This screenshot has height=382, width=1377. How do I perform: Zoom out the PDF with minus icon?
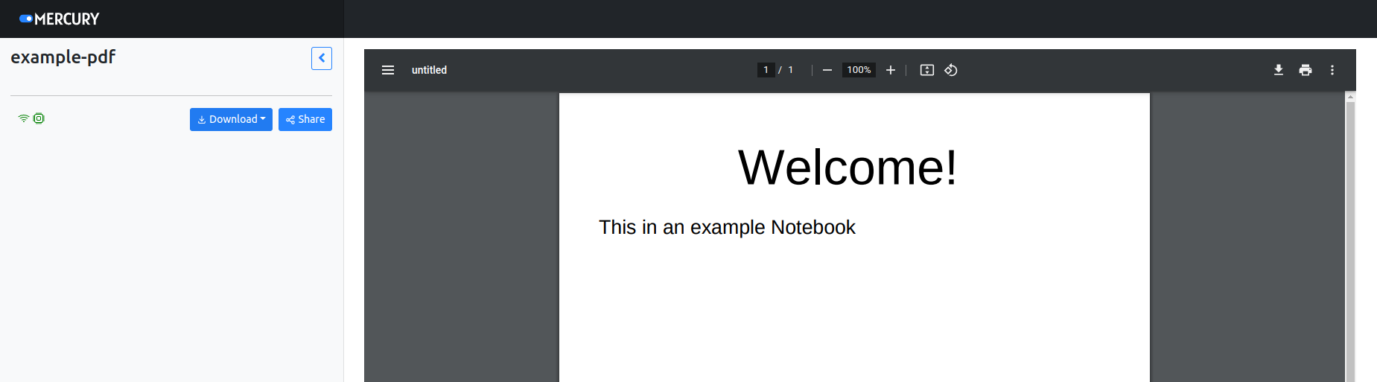[827, 70]
